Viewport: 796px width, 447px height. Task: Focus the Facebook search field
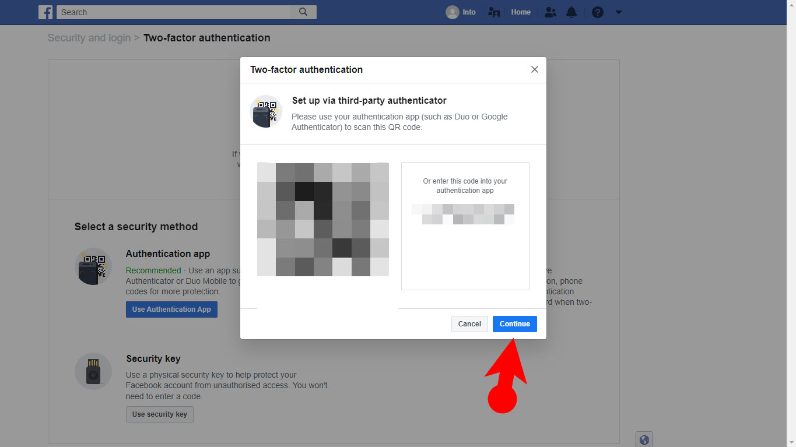point(174,12)
